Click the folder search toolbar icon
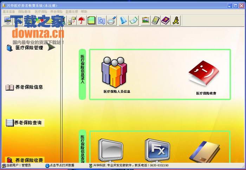This screenshot has width=246, height=170. 101,20
